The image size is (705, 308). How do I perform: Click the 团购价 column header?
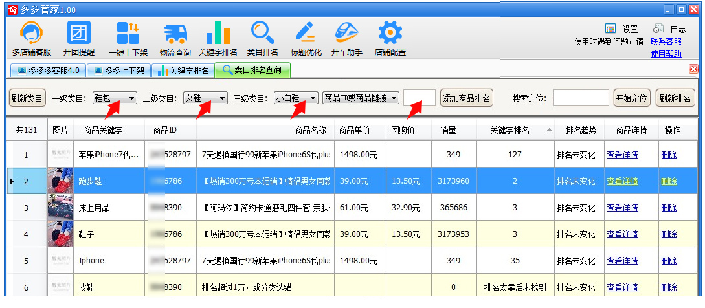pos(408,131)
